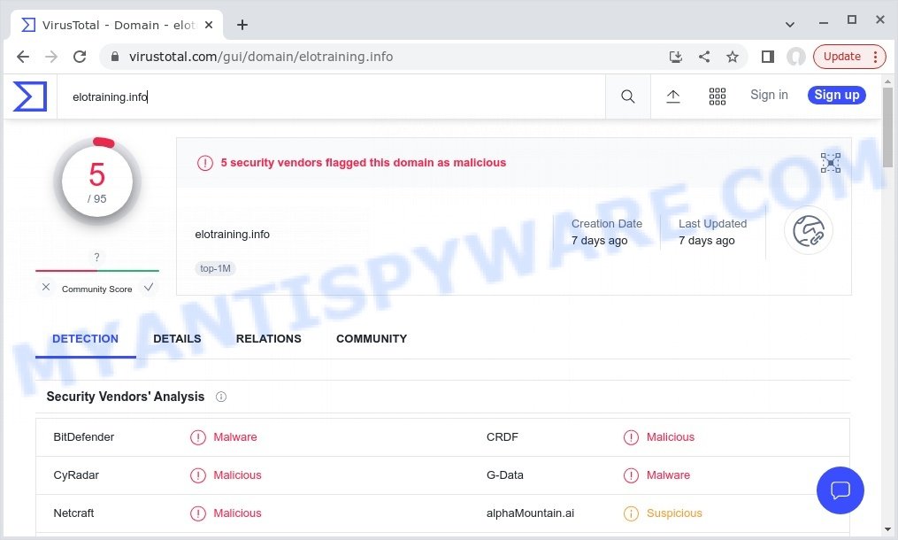Click the top-1M tag
Screen dimensions: 898x540
(215, 268)
